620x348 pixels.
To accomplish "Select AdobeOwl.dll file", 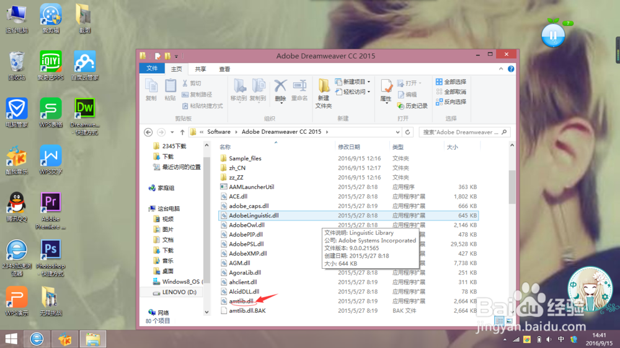I will [247, 225].
